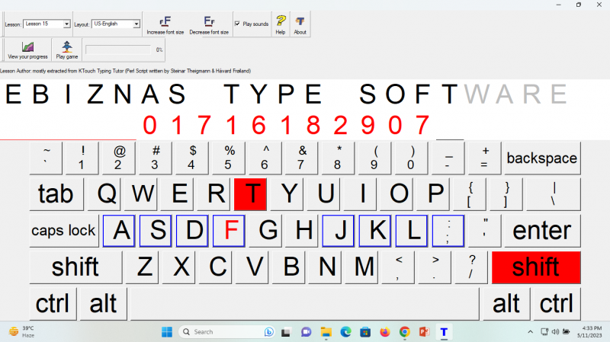Open File Explorer from taskbar
This screenshot has width=610, height=342.
(326, 332)
